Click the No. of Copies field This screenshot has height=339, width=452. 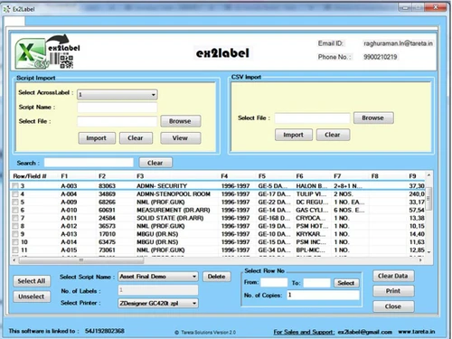click(x=323, y=295)
